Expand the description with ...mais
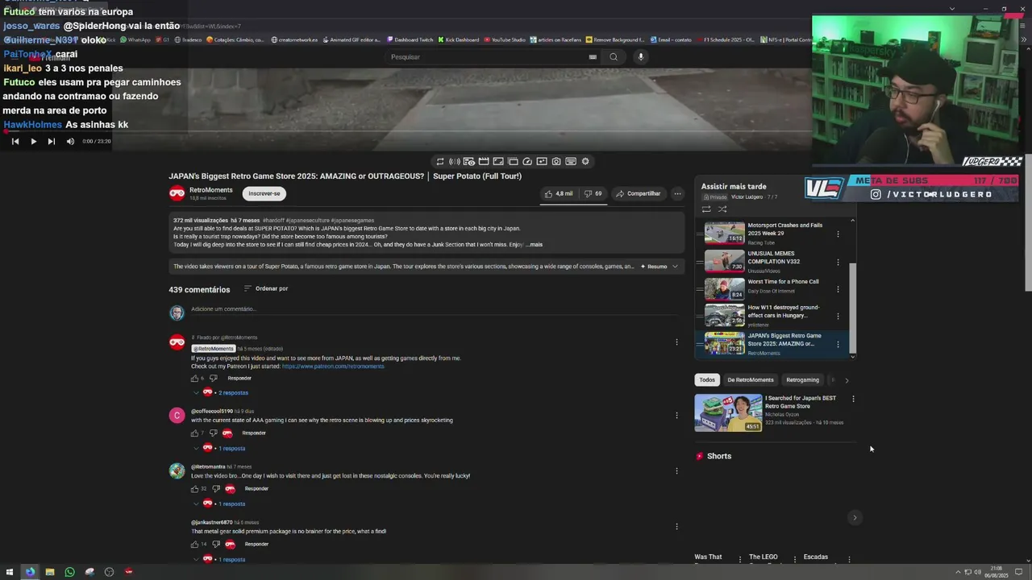 point(534,244)
